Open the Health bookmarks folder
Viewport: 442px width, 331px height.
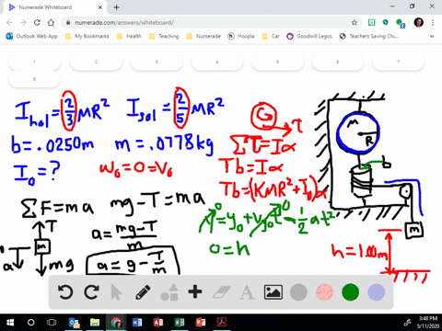(129, 36)
